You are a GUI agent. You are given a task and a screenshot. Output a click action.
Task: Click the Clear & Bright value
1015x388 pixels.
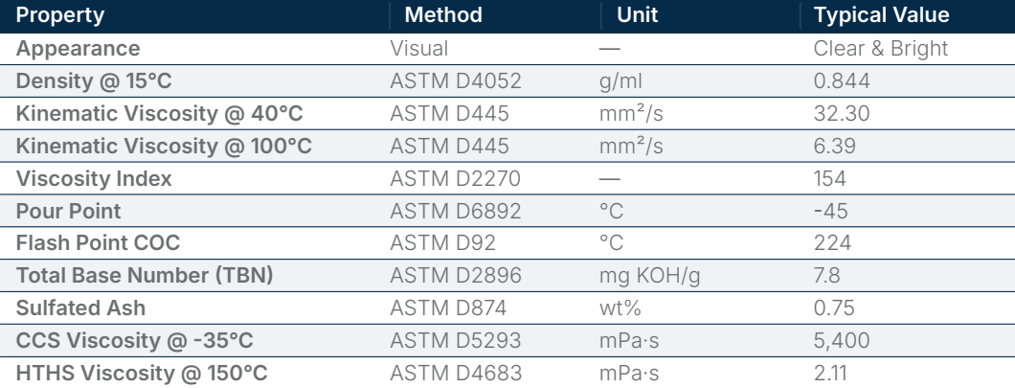click(x=880, y=49)
